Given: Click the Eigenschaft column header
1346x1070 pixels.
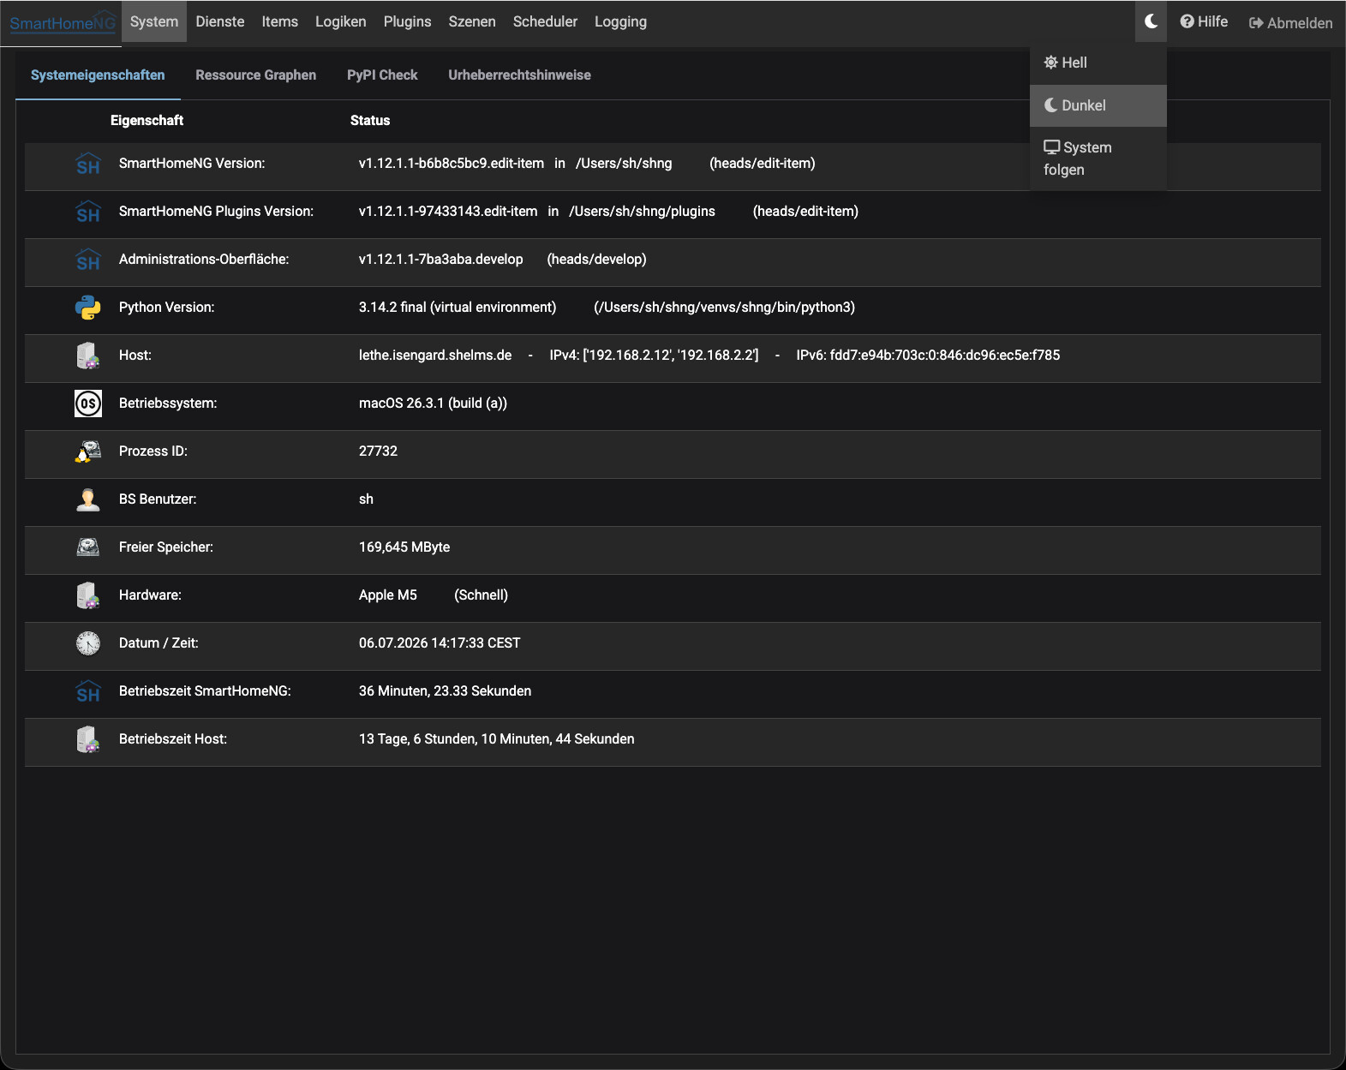Looking at the screenshot, I should click(x=147, y=121).
